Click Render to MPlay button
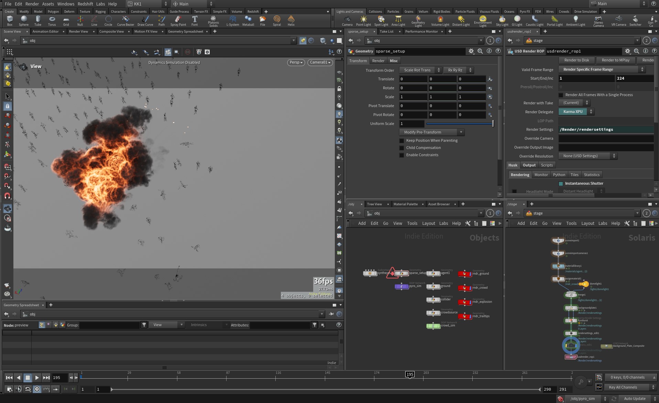 [x=615, y=60]
